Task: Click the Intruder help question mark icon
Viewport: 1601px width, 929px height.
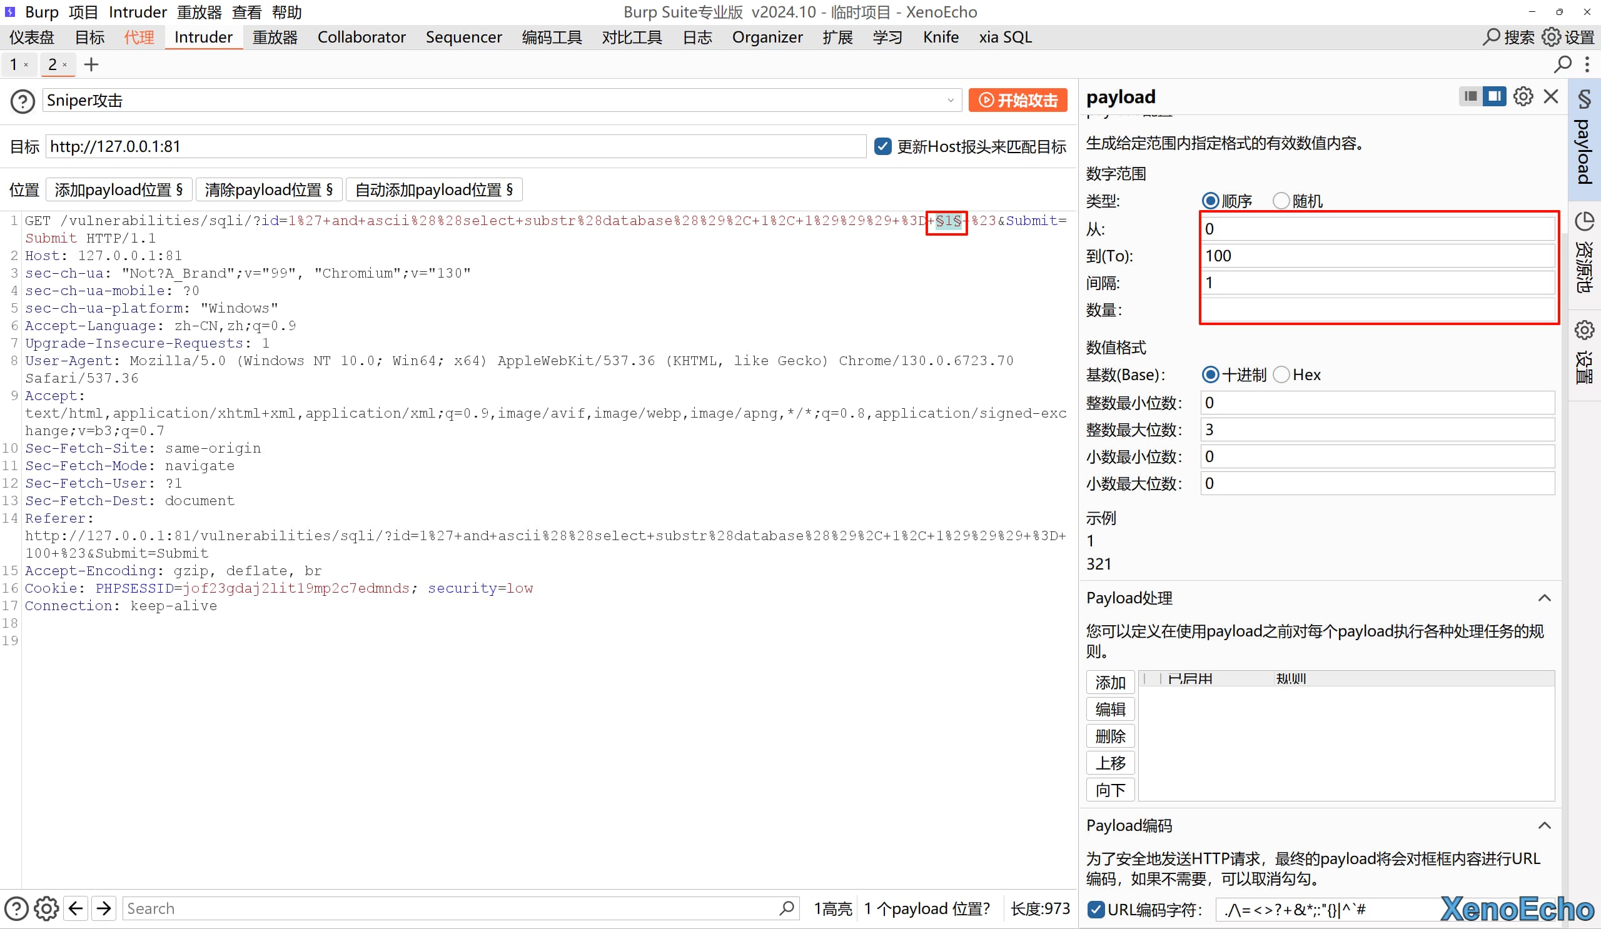Action: pyautogui.click(x=23, y=101)
